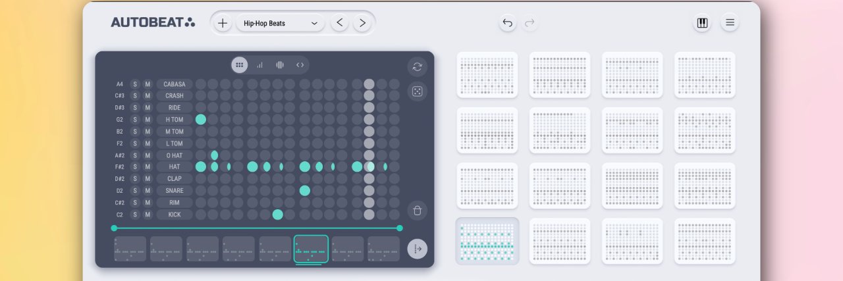The width and height of the screenshot is (843, 281).
Task: Solo the H TOM track
Action: click(x=135, y=120)
